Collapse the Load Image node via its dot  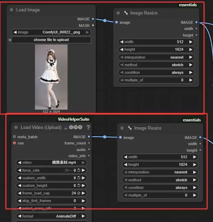[12, 10]
